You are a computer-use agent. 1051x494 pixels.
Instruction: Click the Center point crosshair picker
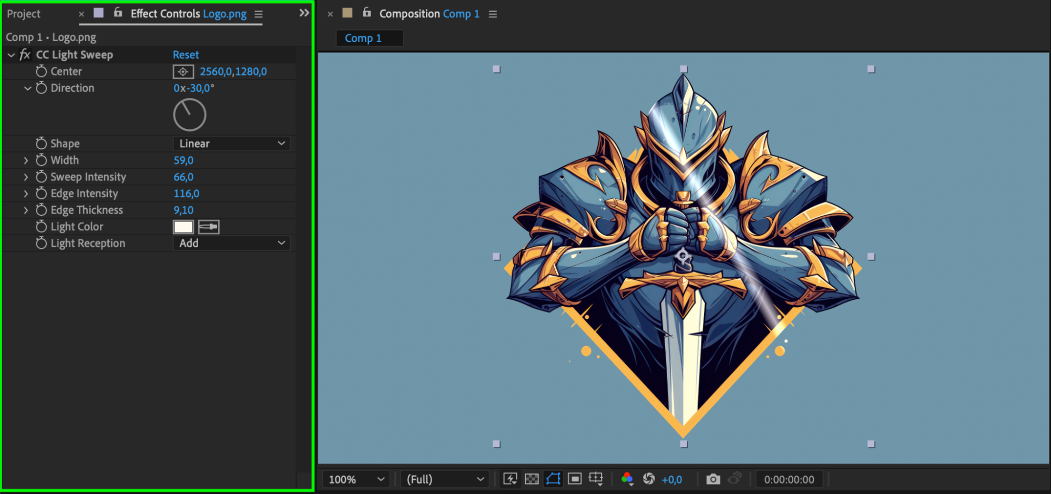tap(183, 72)
